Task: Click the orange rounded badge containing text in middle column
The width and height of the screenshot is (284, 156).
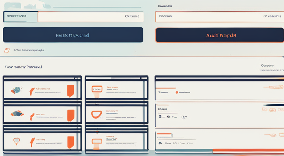Action: pos(97,89)
